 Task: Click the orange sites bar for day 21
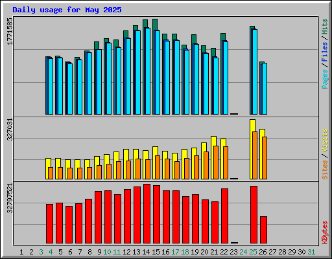point(216,163)
